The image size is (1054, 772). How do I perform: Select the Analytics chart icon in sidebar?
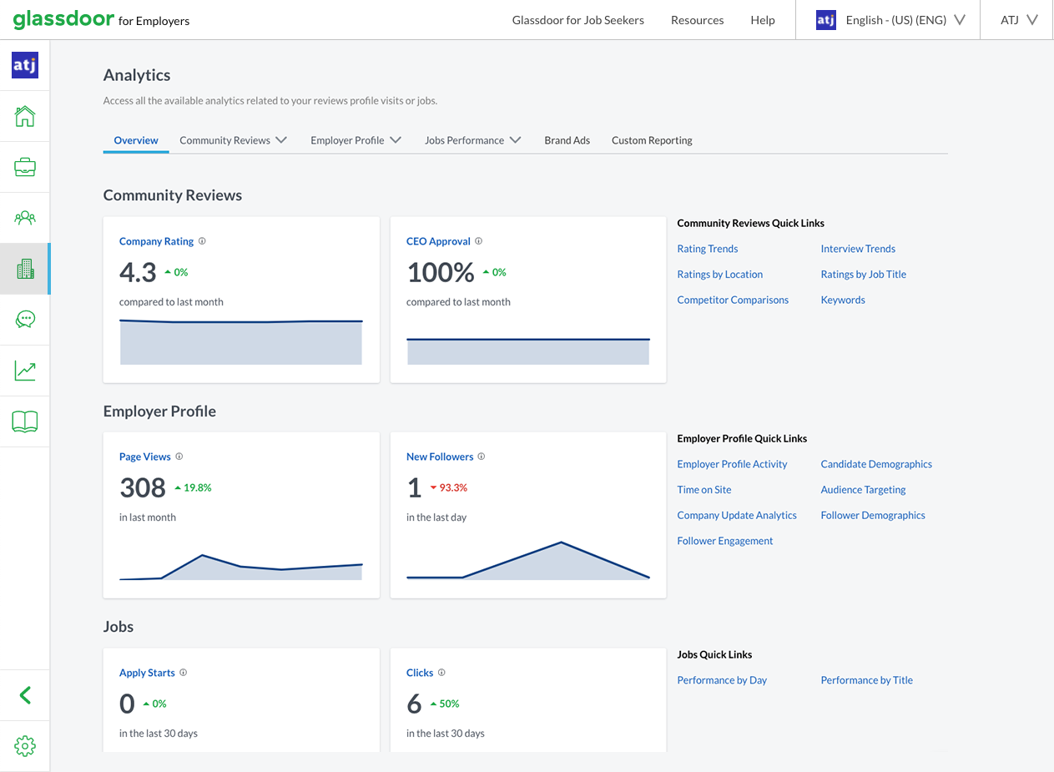coord(25,370)
